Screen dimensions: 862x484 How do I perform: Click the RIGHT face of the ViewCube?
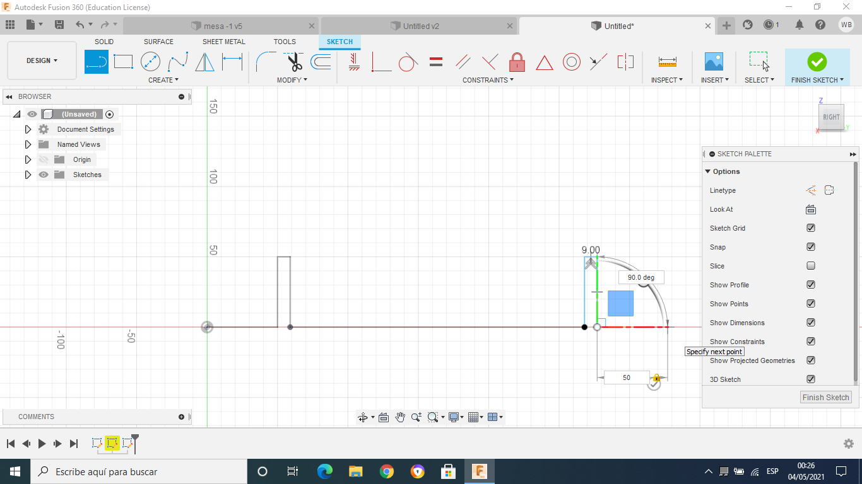[x=831, y=117]
